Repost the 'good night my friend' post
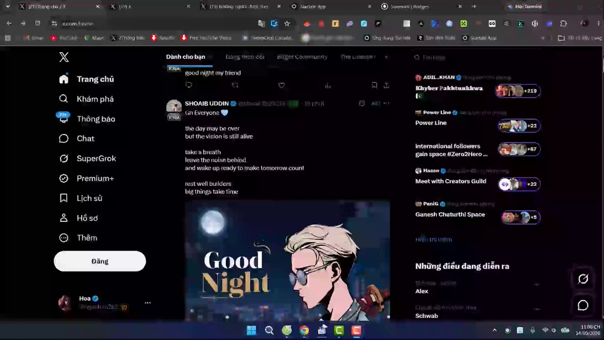Viewport: 604px width, 340px height. point(235,85)
